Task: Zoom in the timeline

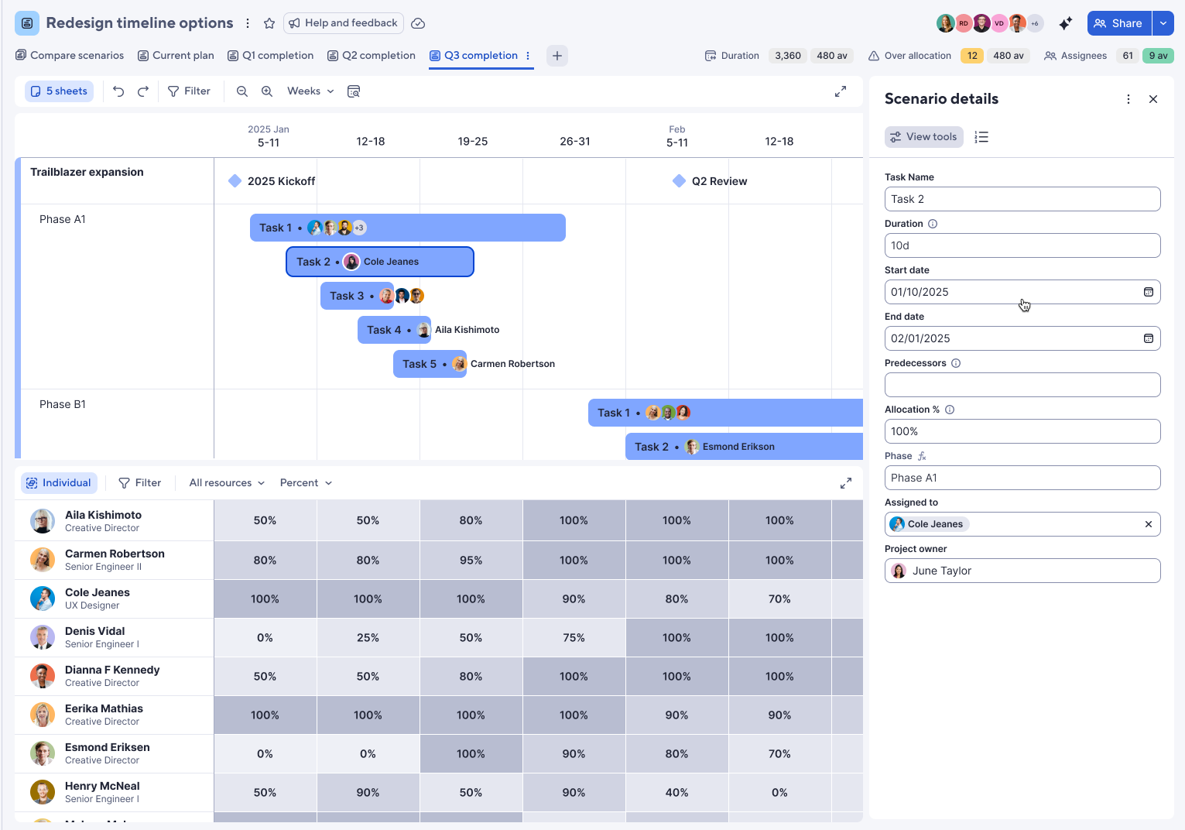Action: point(267,91)
